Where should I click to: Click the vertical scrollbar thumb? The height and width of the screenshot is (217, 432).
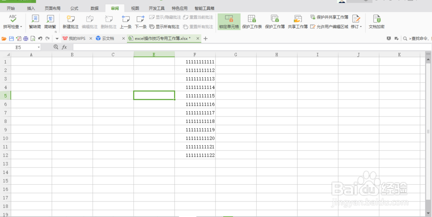tap(428, 132)
